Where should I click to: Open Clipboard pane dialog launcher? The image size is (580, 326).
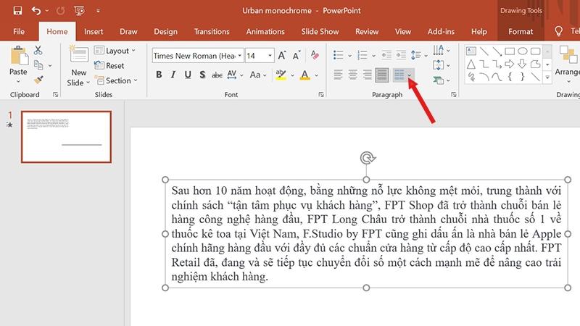click(x=56, y=95)
